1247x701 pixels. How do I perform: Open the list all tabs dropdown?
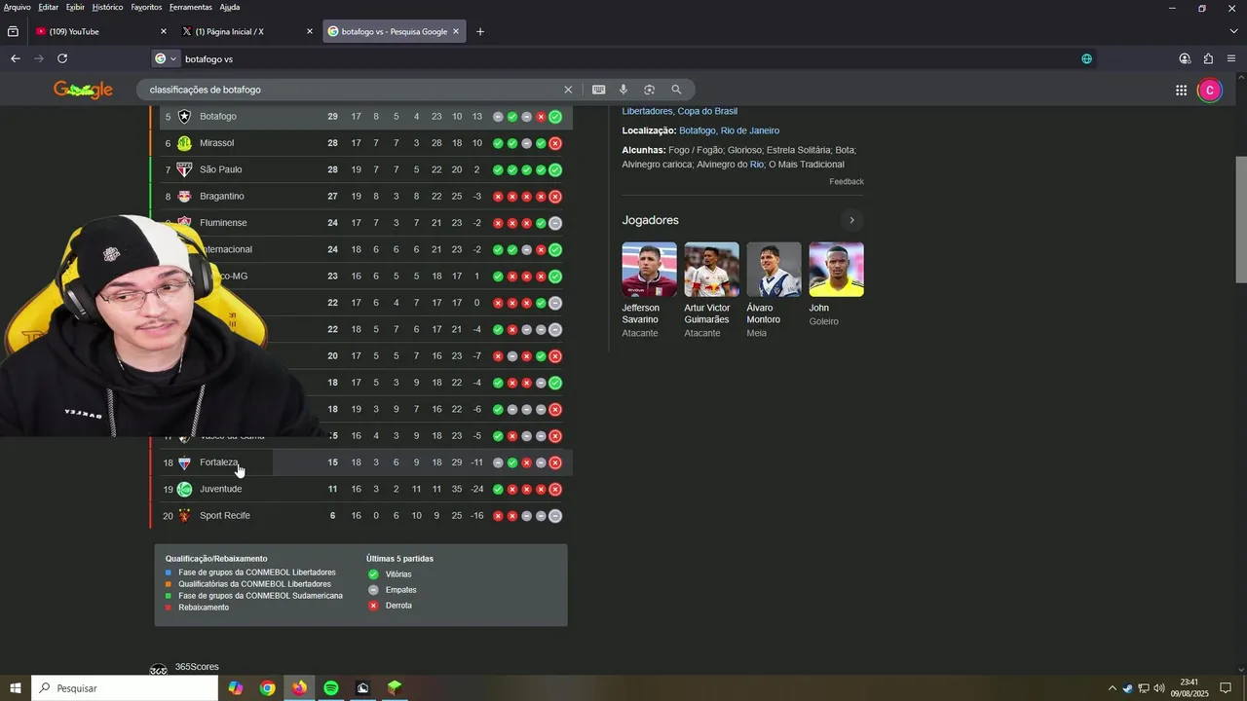1233,31
